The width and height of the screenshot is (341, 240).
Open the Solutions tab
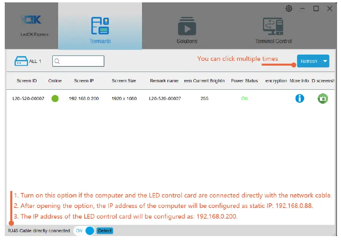click(x=187, y=30)
